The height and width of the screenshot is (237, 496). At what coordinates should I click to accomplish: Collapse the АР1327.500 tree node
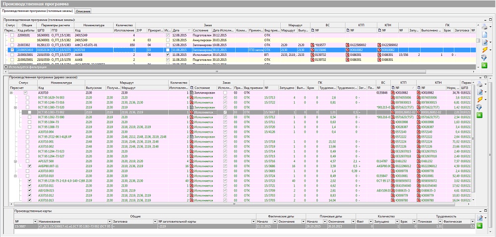(15, 161)
